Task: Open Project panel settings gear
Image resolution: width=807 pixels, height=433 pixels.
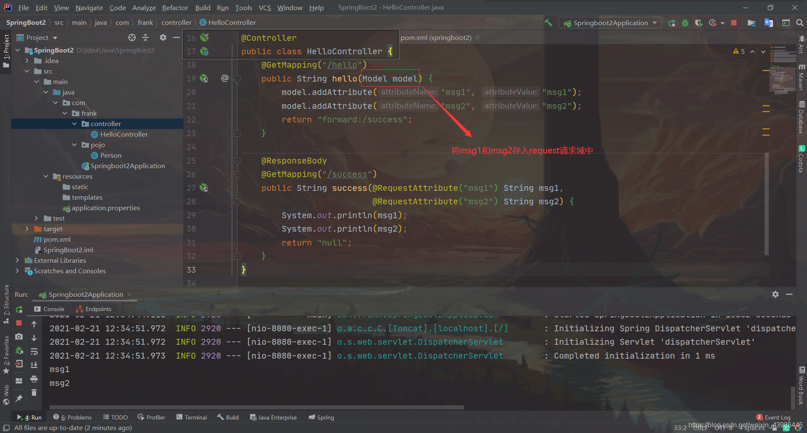Action: tap(163, 38)
